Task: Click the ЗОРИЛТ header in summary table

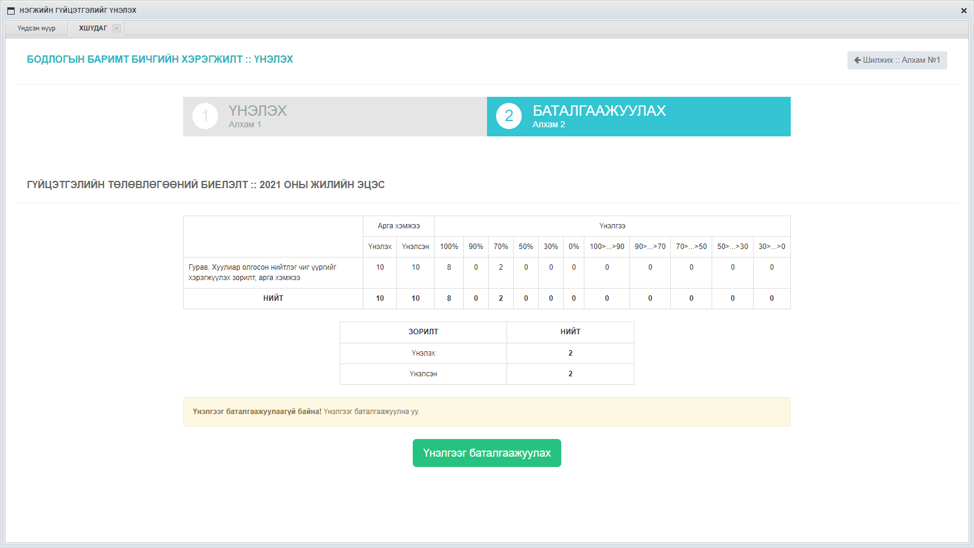Action: 423,332
